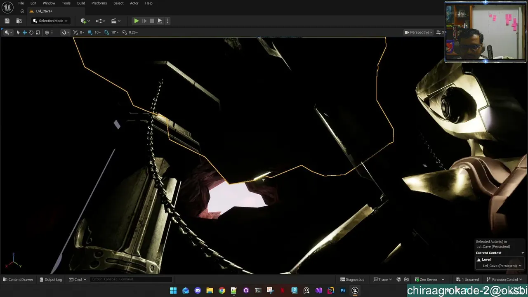Open the Blueprints dropdown
This screenshot has width=528, height=297.
[100, 21]
